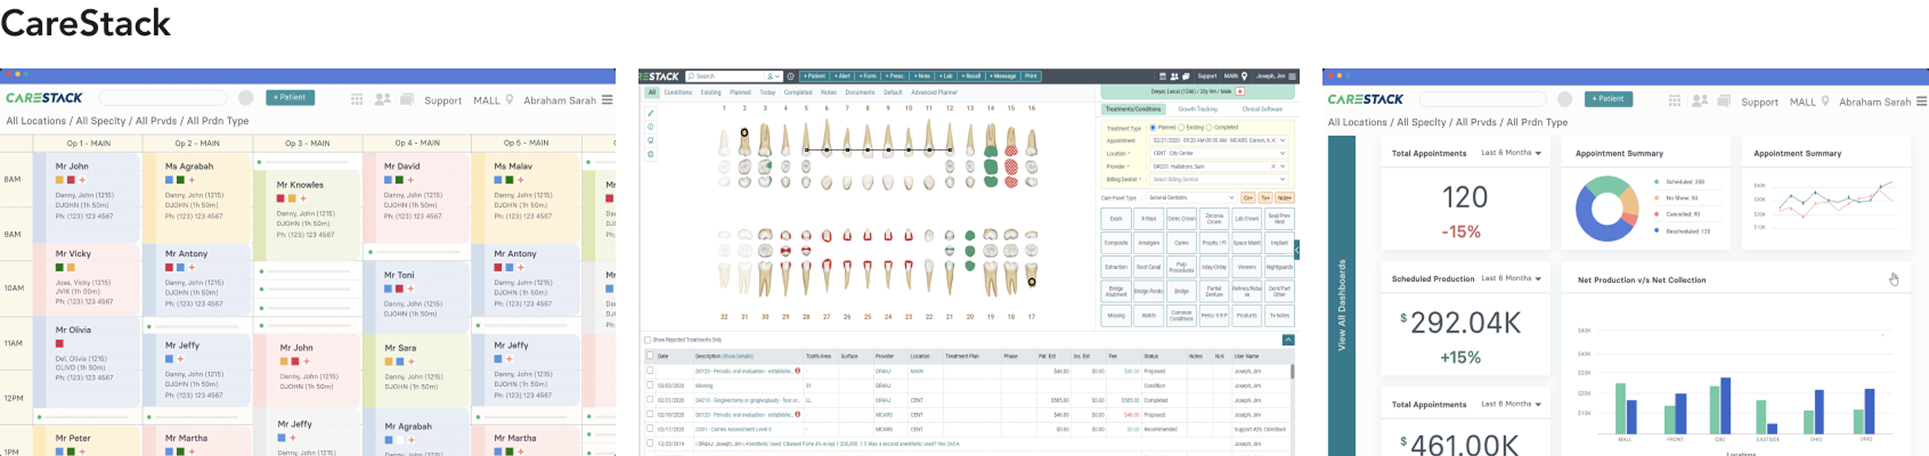Open Last 6 Months dropdown for top Total Appointments
1929x456 pixels.
click(1511, 153)
